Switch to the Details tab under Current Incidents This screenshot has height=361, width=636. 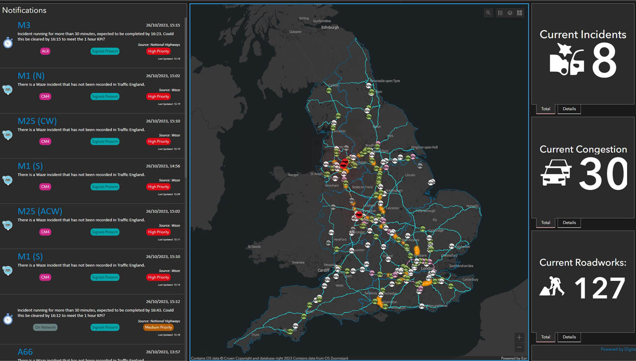[x=569, y=109]
